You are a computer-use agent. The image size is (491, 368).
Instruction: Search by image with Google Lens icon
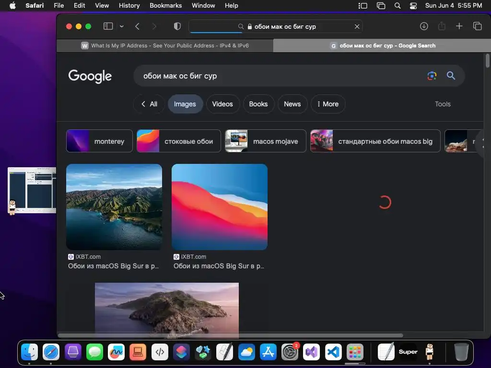432,76
